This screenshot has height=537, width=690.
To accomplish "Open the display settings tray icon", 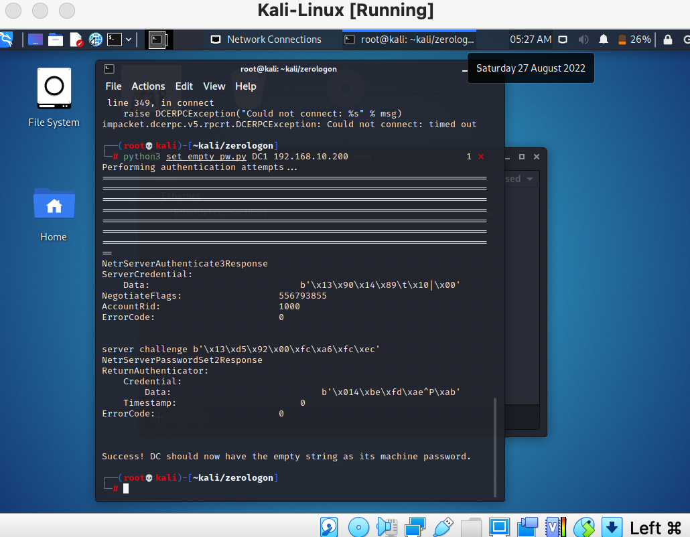I will coord(563,40).
